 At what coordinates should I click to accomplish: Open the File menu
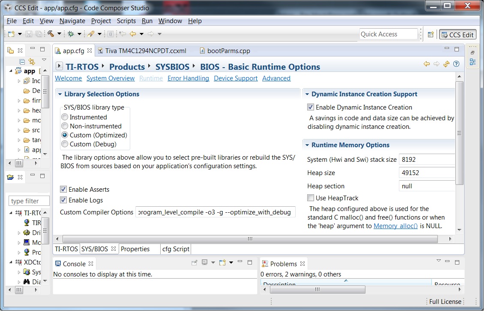click(12, 21)
